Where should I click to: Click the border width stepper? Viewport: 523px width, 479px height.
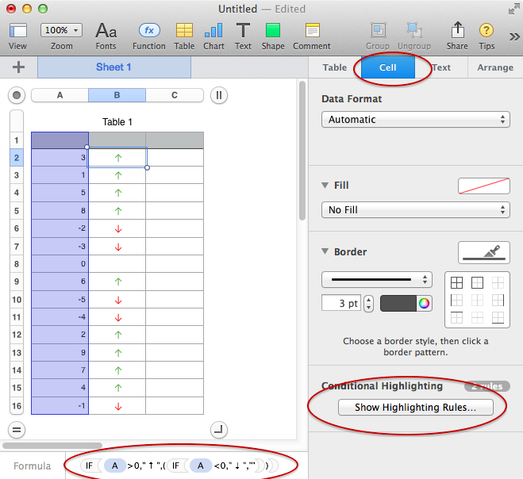point(368,303)
